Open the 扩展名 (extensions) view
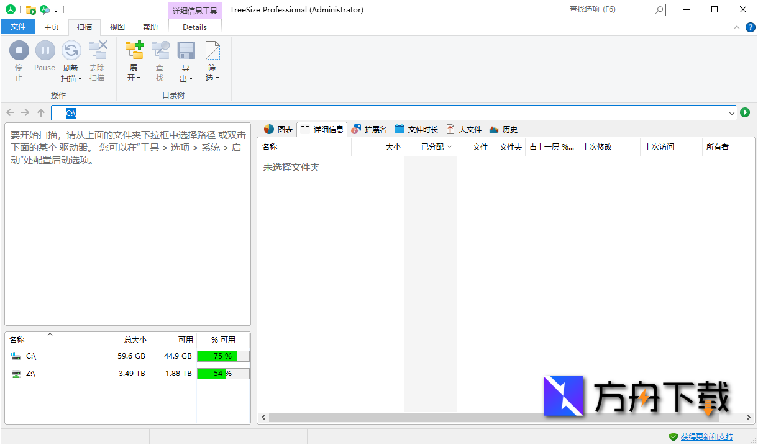758x445 pixels. 369,129
